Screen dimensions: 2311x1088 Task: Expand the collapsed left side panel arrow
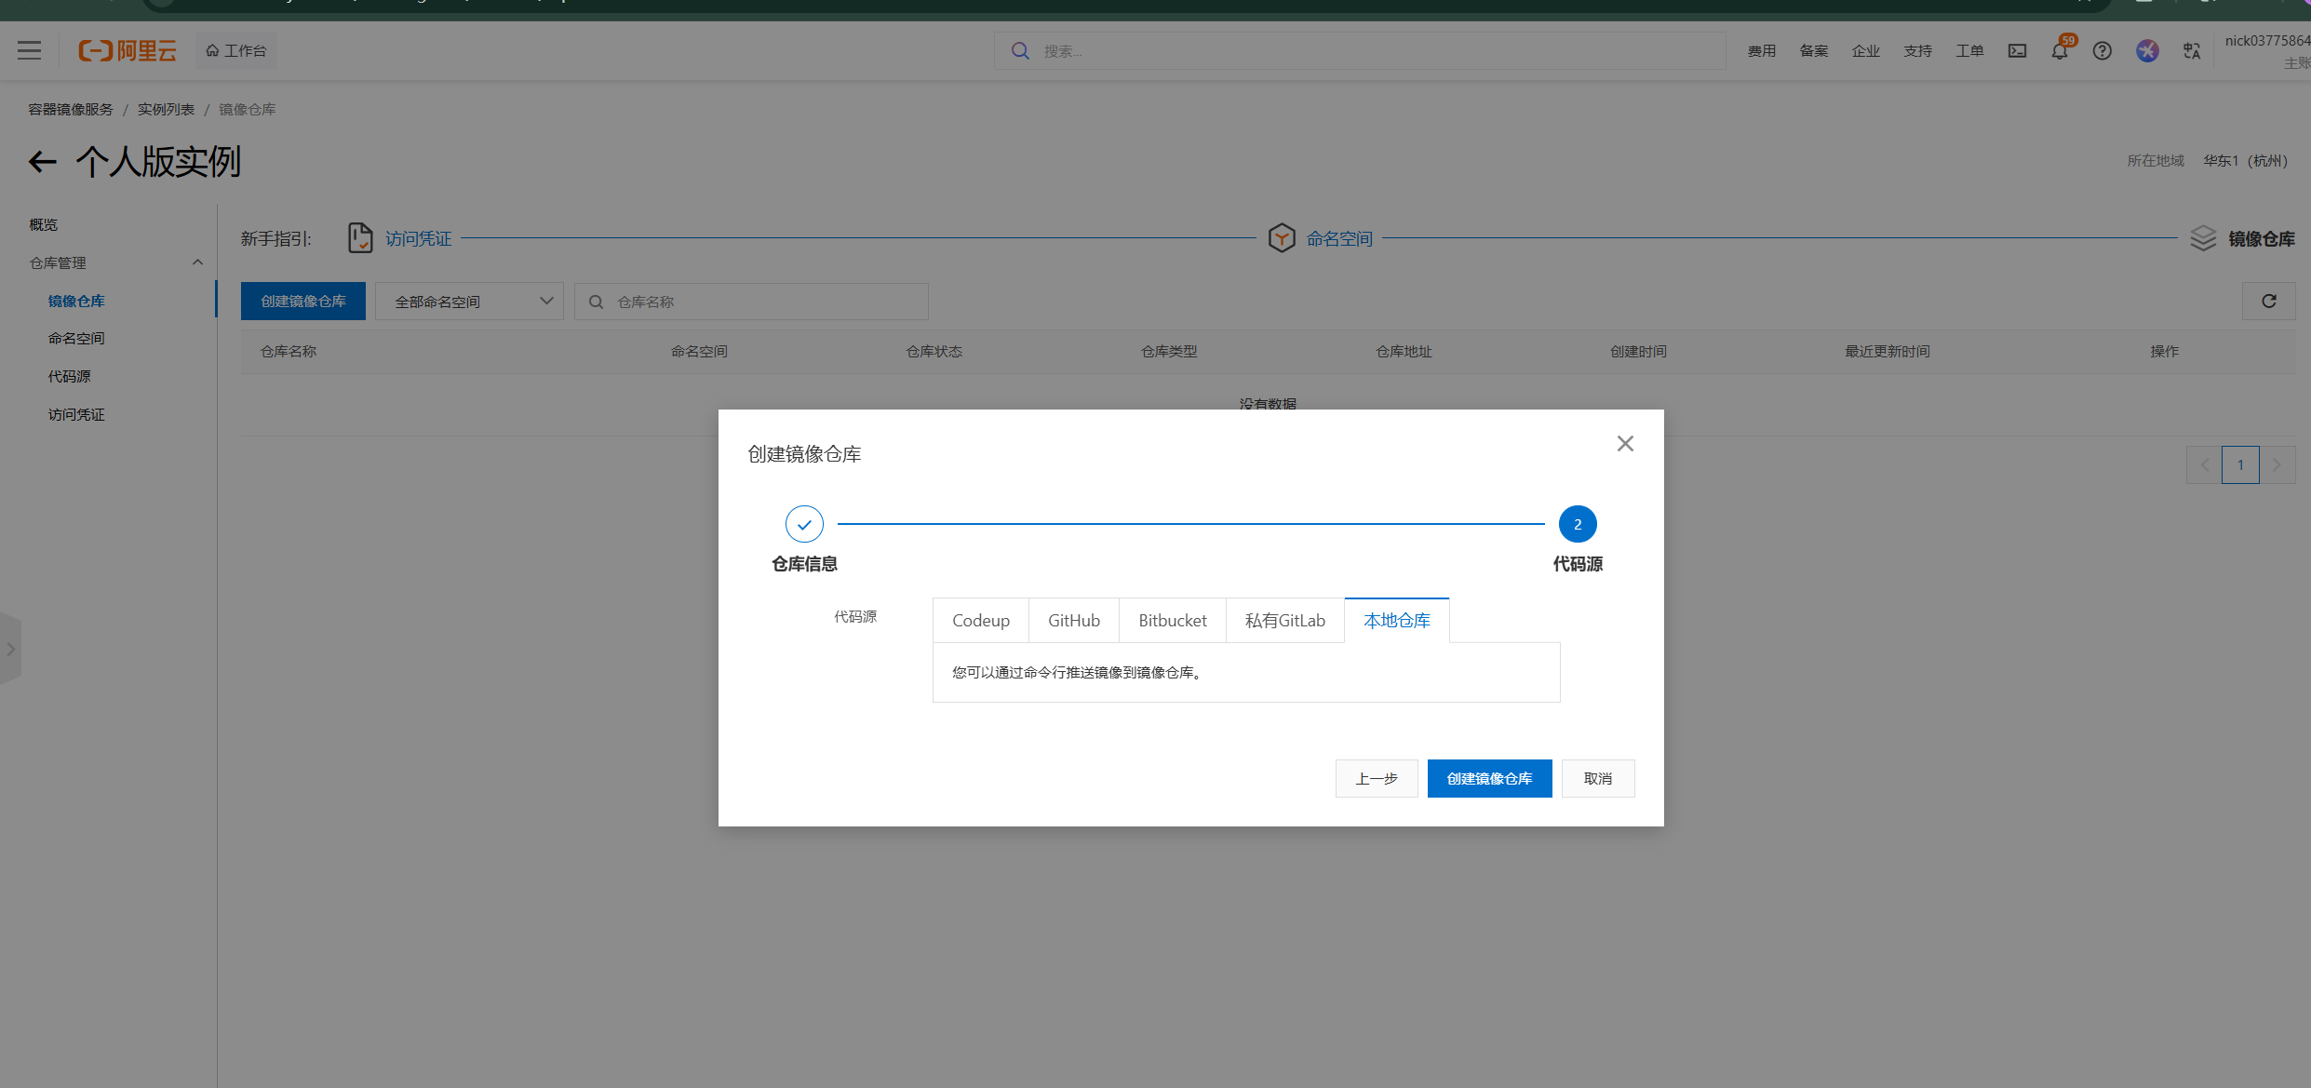pos(10,649)
